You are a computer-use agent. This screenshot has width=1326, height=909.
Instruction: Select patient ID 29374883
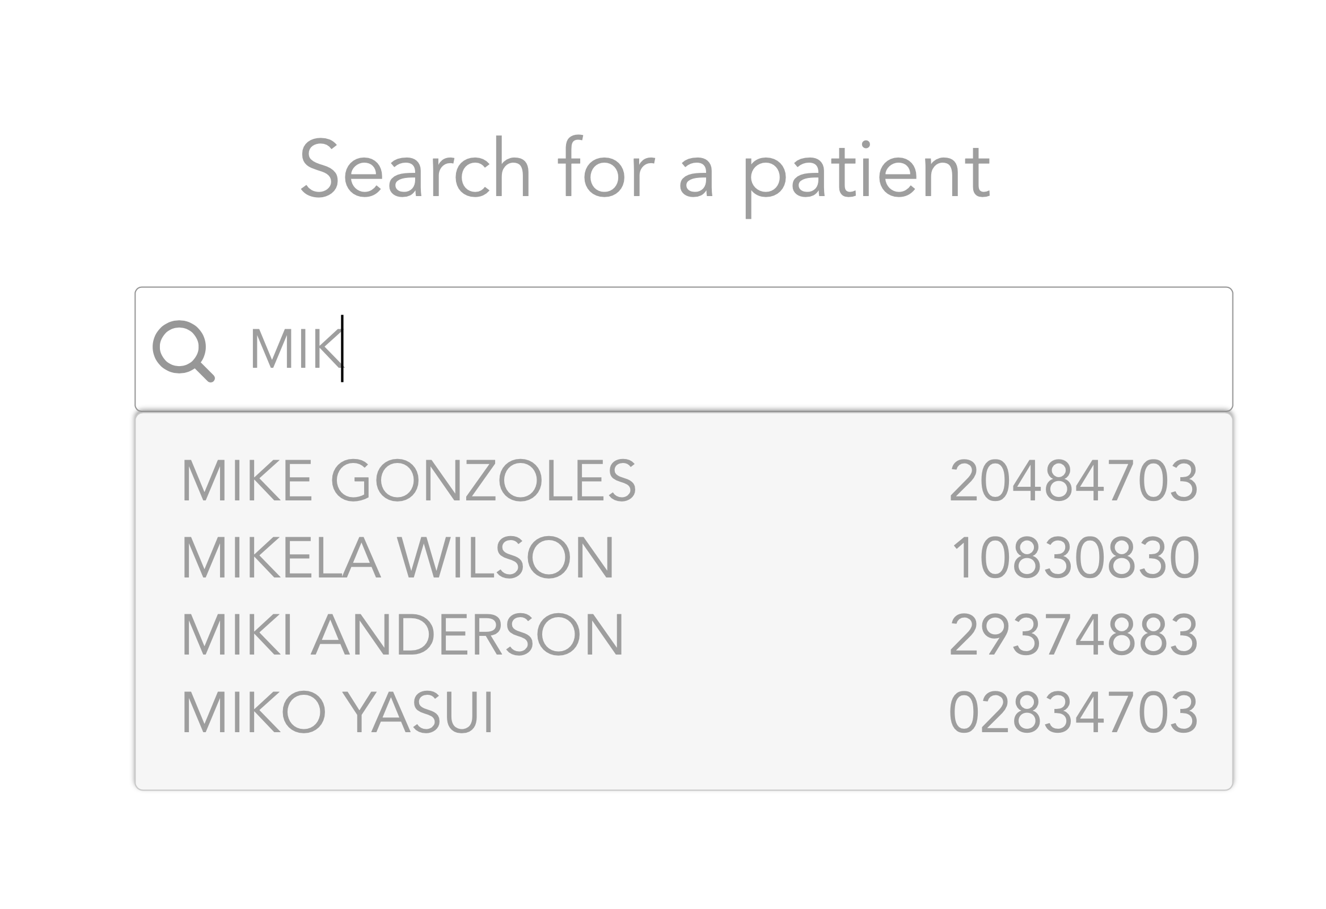tap(1073, 635)
